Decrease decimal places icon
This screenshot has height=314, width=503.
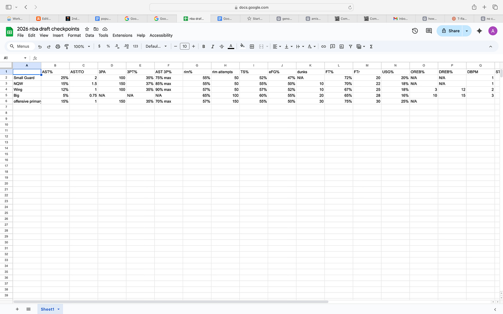point(117,46)
